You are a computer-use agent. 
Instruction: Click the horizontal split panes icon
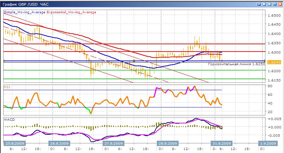point(269,4)
